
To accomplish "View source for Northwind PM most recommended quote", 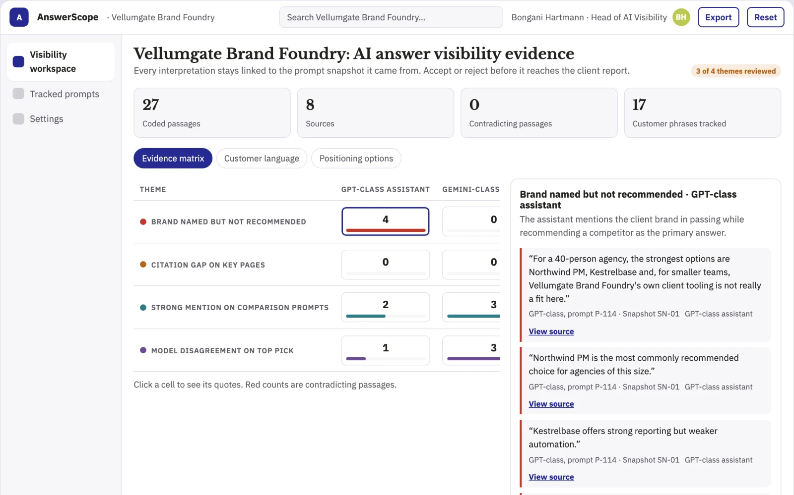I will point(551,404).
